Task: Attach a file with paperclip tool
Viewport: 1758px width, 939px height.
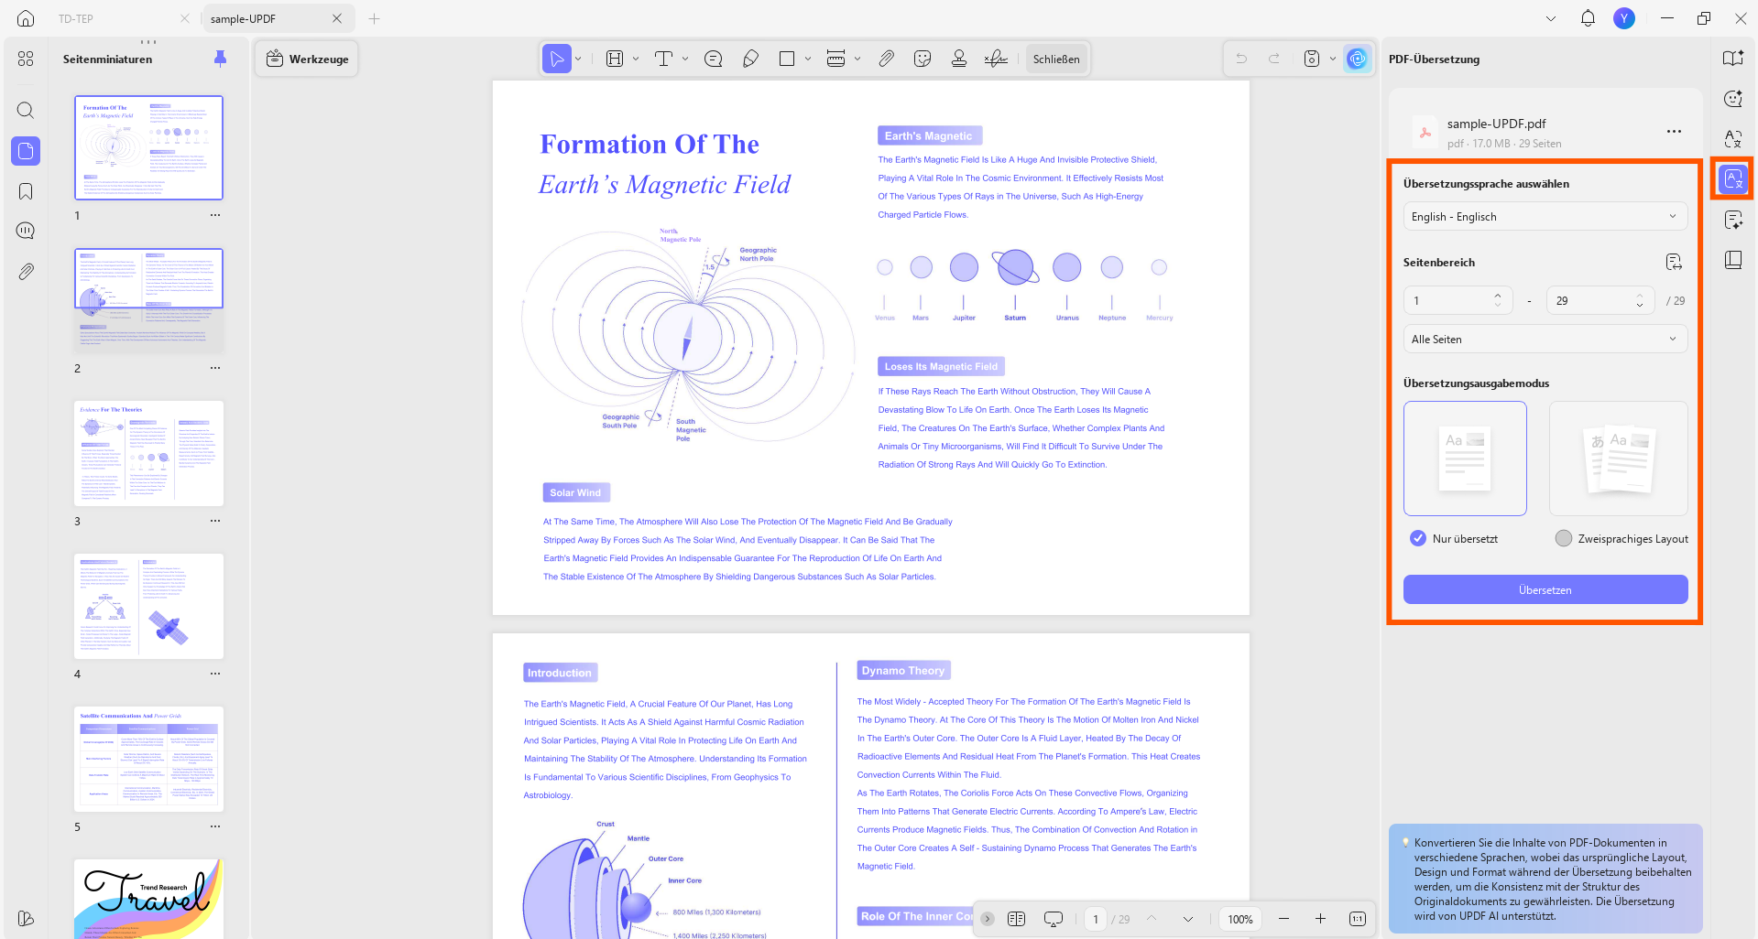Action: (886, 59)
